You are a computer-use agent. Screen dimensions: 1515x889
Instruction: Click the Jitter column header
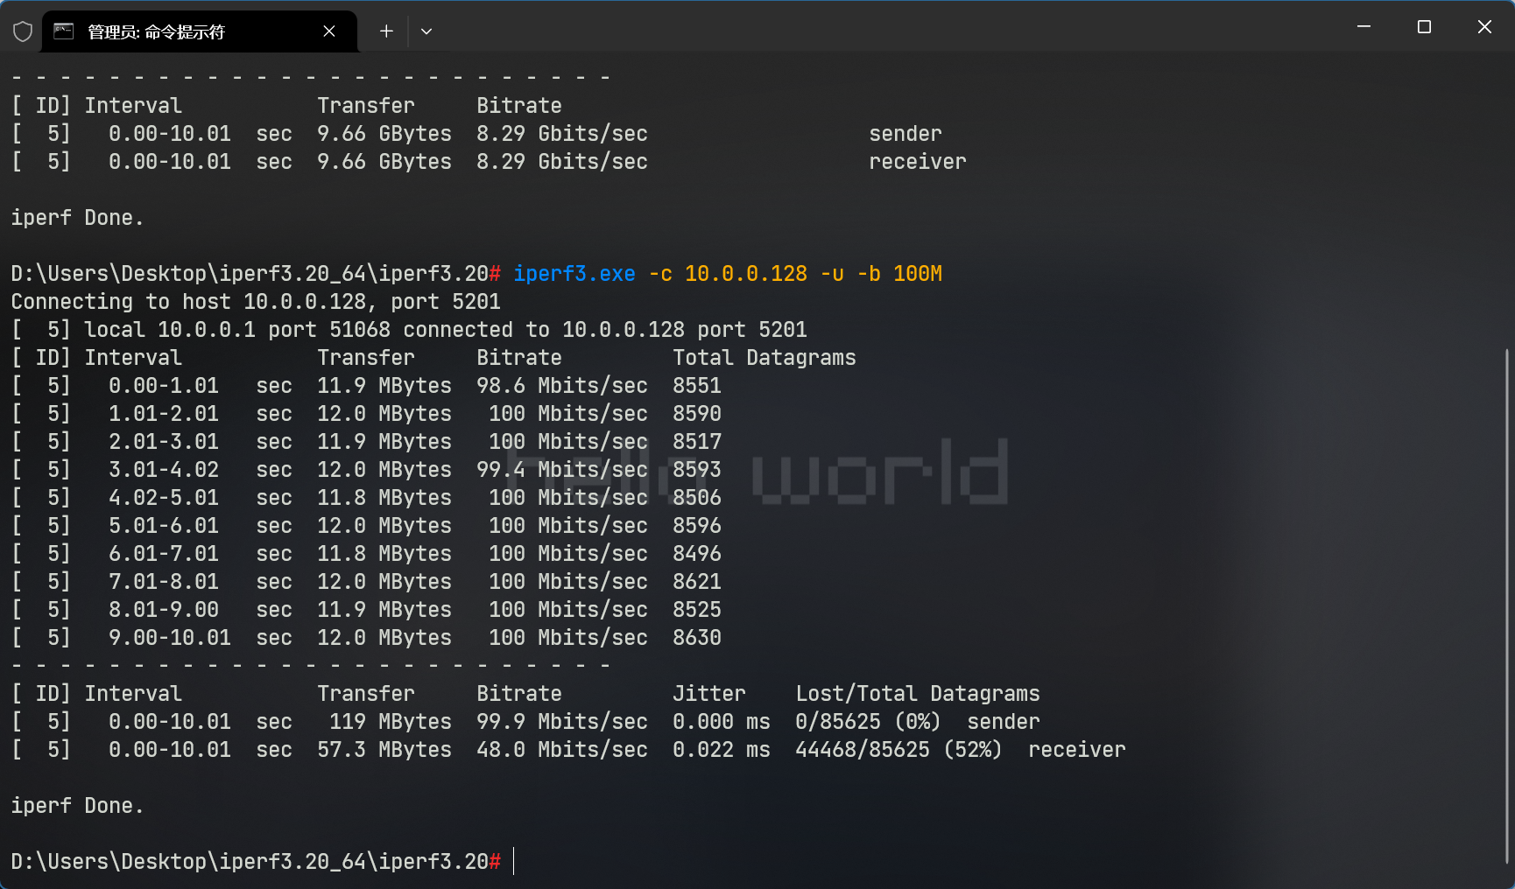(x=708, y=694)
